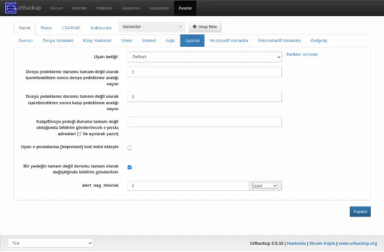Screen dimensions: 384x252
Task: Open the Dosya Yedekleri sub-tab
Action: click(58, 41)
